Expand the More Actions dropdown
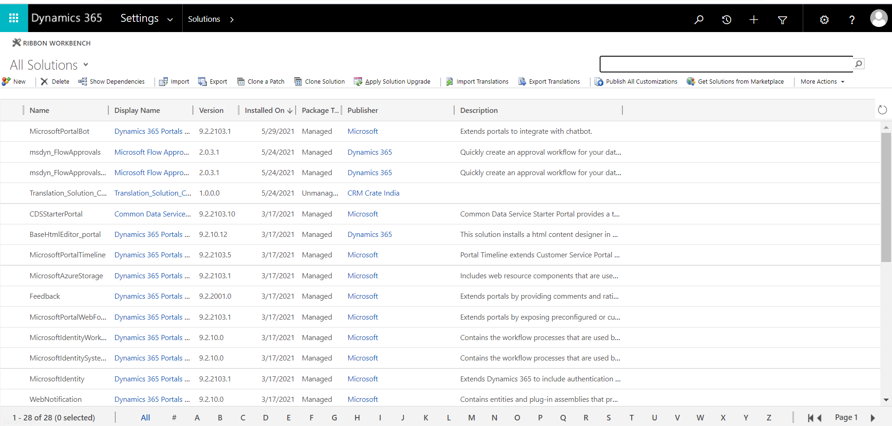This screenshot has height=426, width=892. 821,81
